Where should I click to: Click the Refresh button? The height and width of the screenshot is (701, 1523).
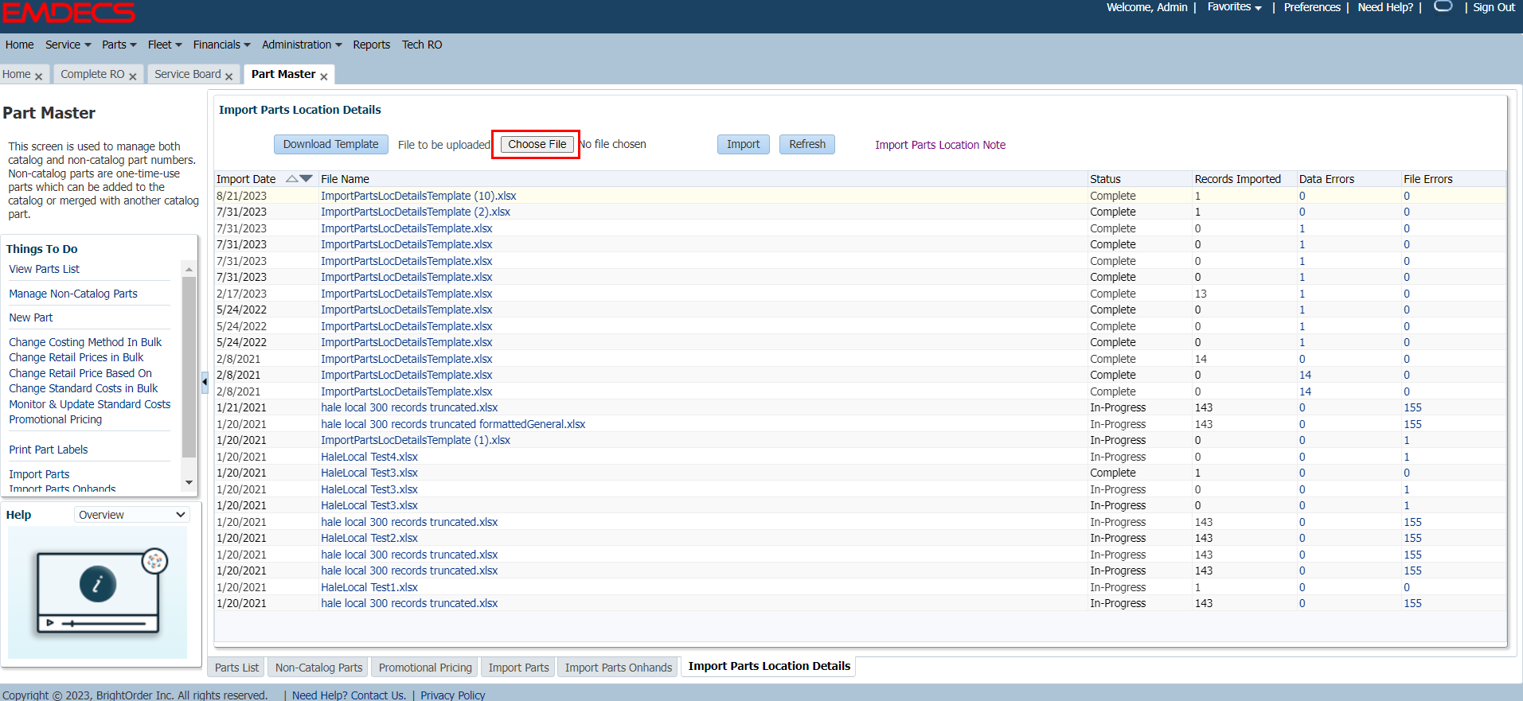click(x=807, y=144)
